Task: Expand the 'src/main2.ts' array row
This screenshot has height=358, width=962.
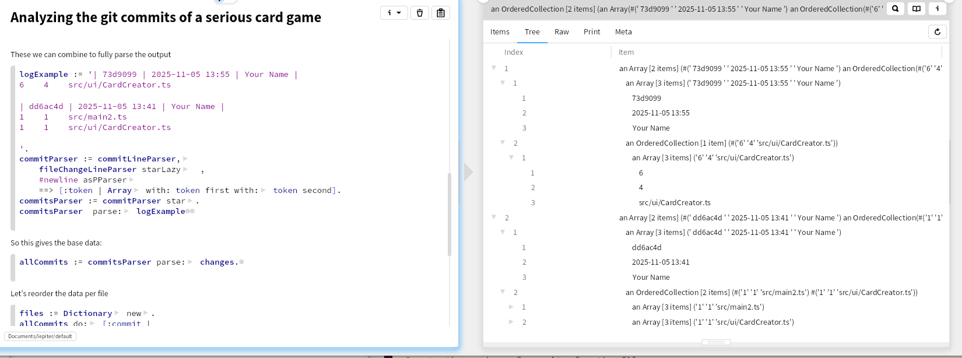Action: [x=511, y=307]
